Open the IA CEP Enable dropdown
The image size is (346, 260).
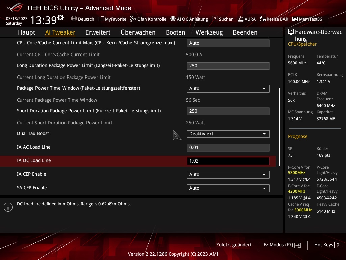click(x=228, y=175)
